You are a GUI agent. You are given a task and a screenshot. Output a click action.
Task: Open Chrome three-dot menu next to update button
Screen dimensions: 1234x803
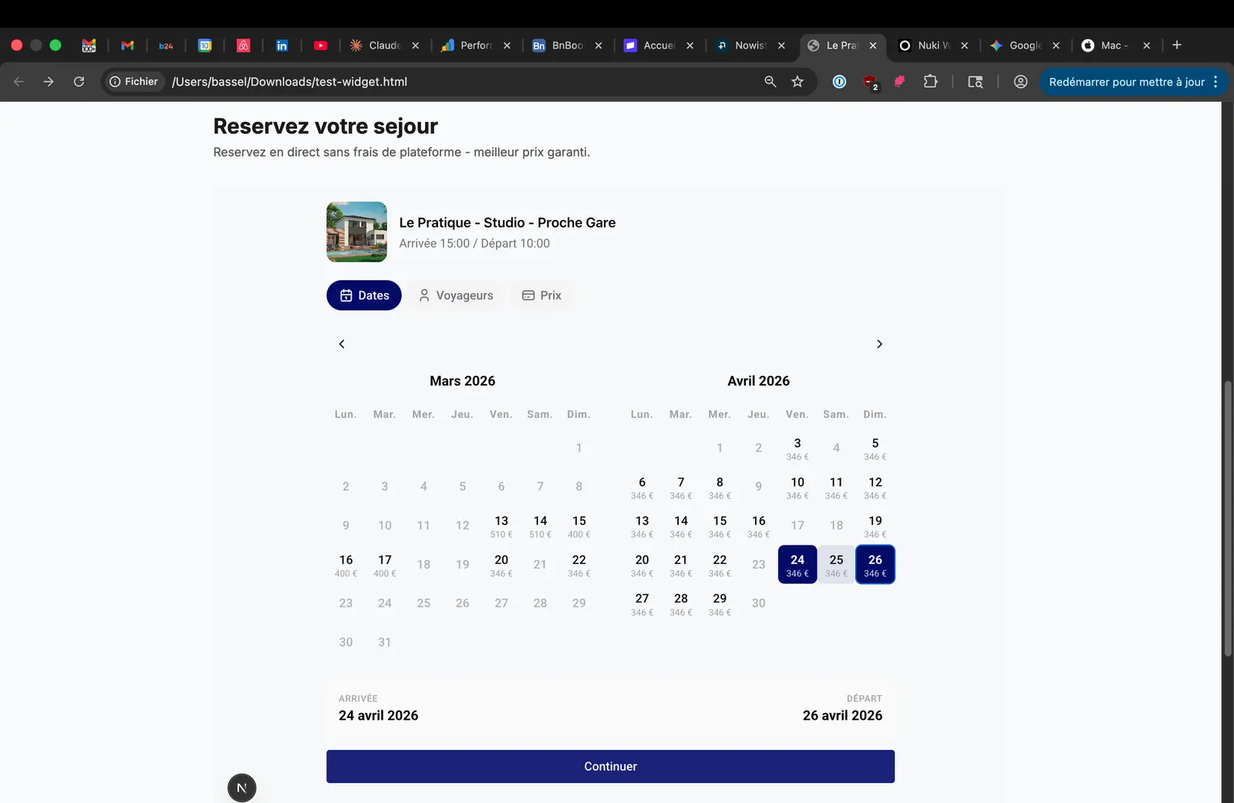click(1215, 82)
